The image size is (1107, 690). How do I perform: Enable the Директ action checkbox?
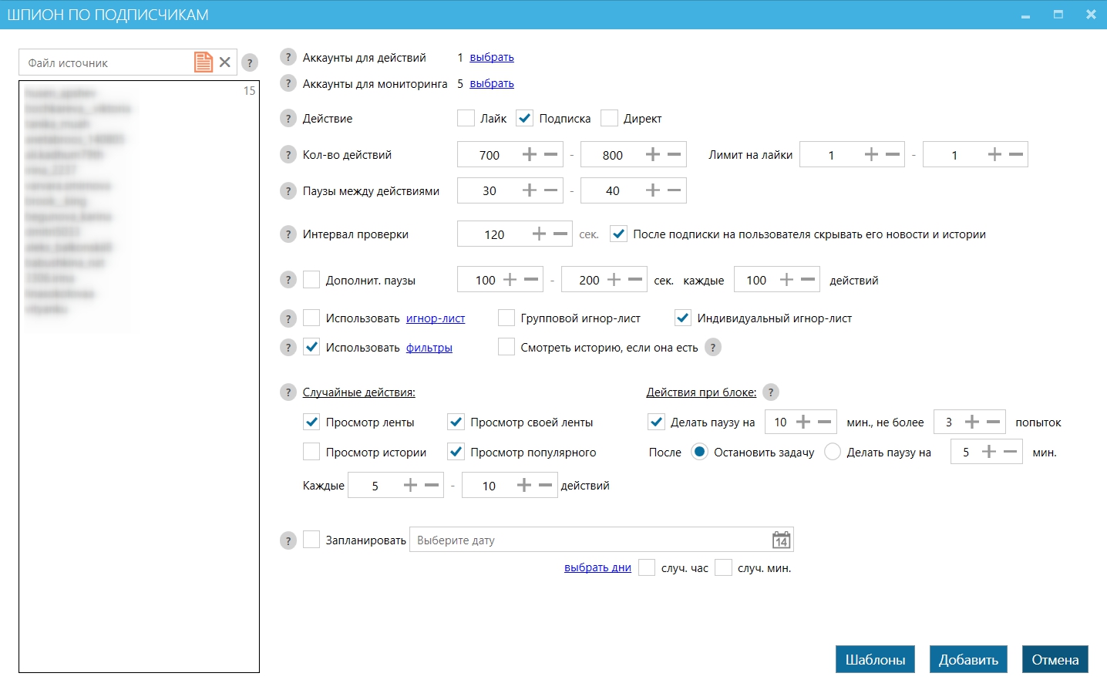click(x=609, y=118)
